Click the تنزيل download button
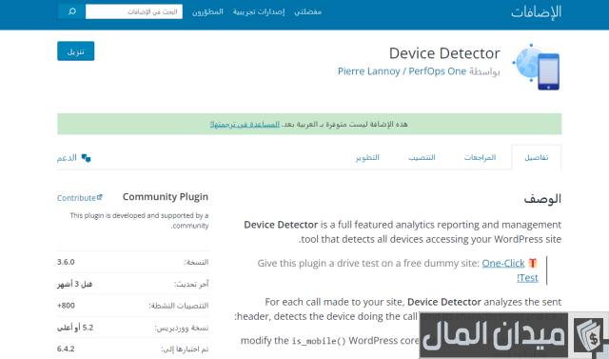The width and height of the screenshot is (609, 359). 76,50
